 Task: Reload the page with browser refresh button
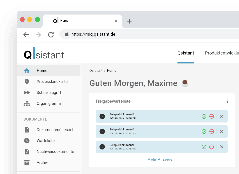(51, 34)
